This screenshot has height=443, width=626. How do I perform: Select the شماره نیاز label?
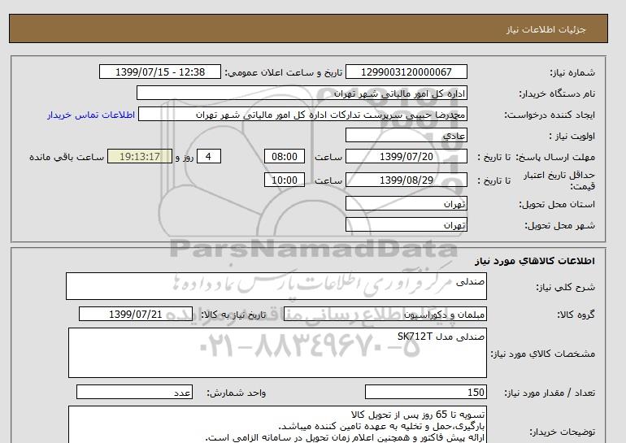572,72
